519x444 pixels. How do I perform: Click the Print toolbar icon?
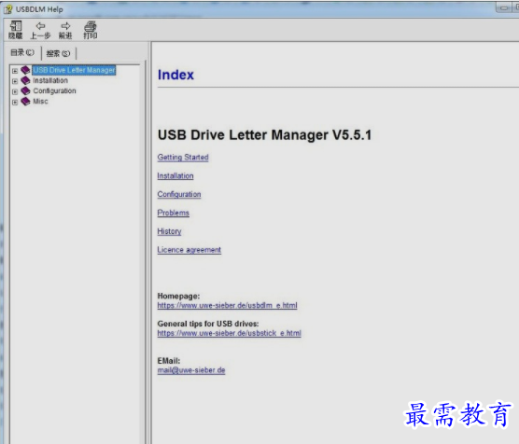coord(90,26)
